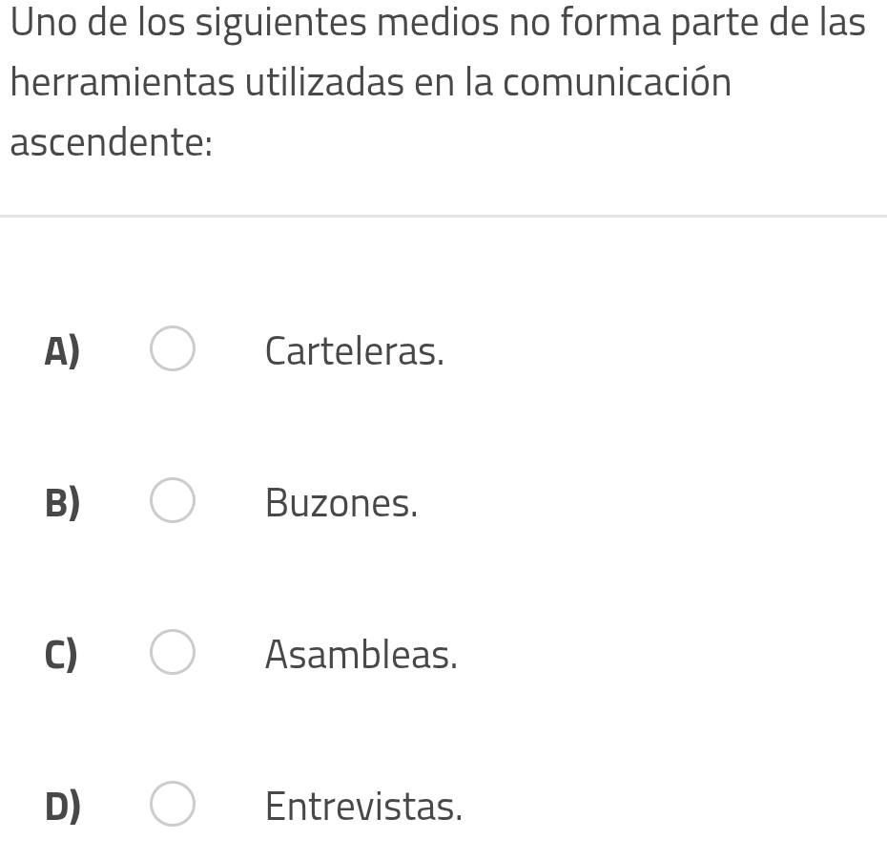
Task: Click the bold 'A)' option letter
Action: coord(63,351)
